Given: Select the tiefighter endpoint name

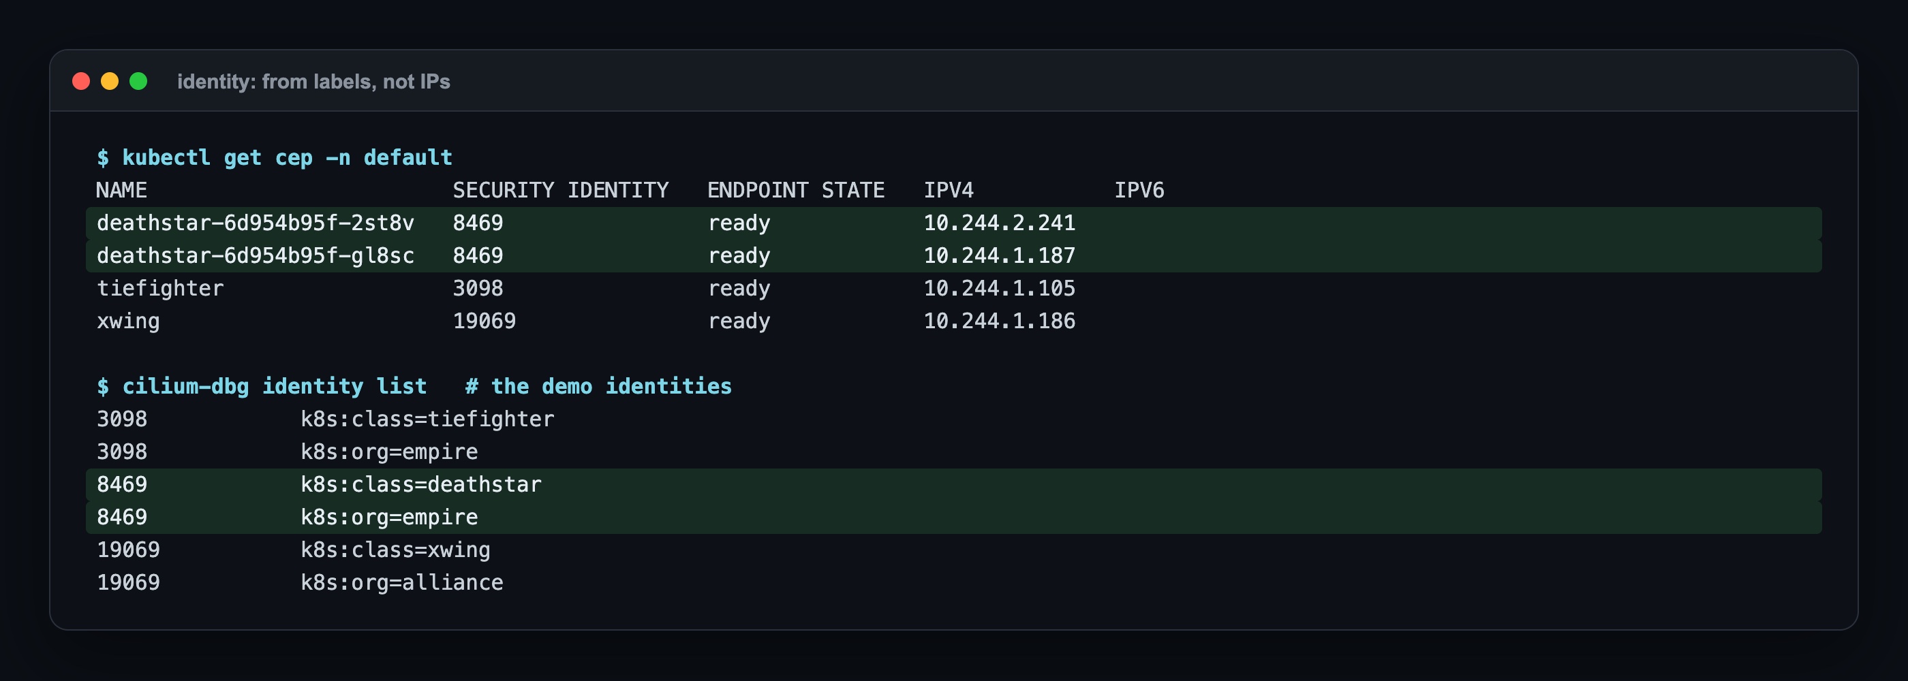Looking at the screenshot, I should pyautogui.click(x=160, y=288).
